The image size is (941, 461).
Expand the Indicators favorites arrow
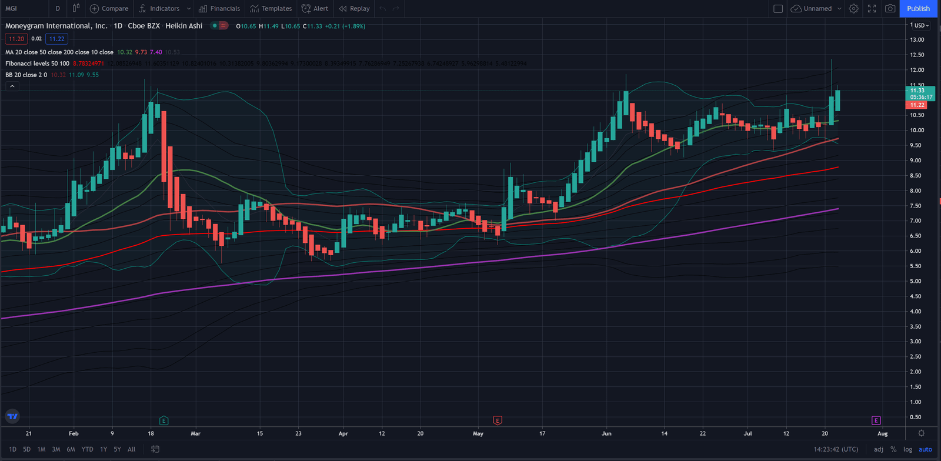point(189,8)
